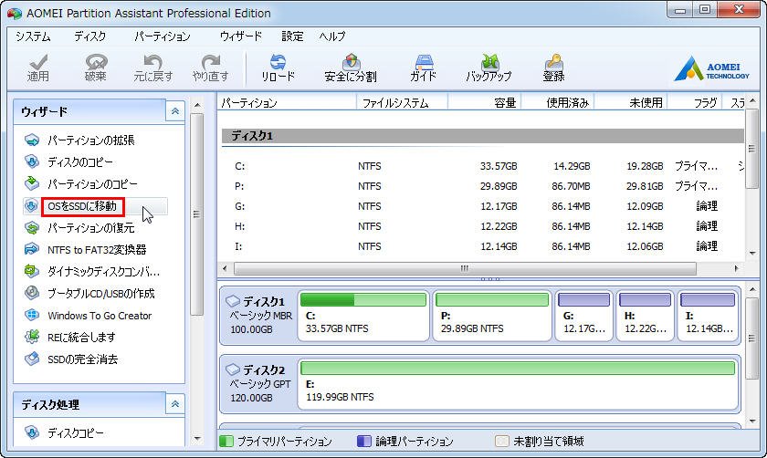
Task: Select the C: partition usage bar
Action: (363, 299)
